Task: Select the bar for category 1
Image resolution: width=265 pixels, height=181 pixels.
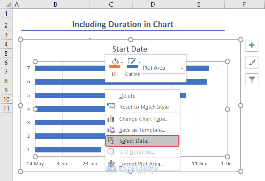Action: tap(68, 149)
